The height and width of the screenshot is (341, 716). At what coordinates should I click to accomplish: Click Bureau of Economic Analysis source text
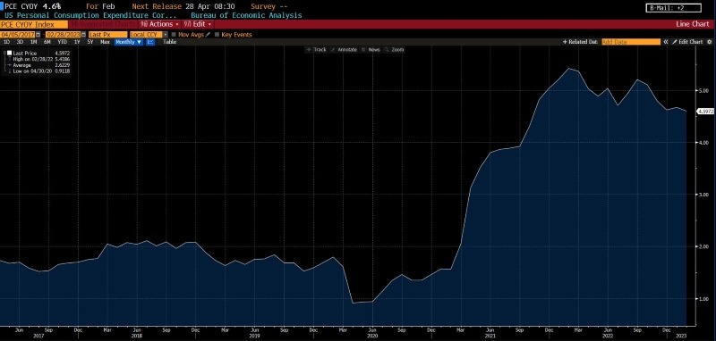pyautogui.click(x=246, y=15)
